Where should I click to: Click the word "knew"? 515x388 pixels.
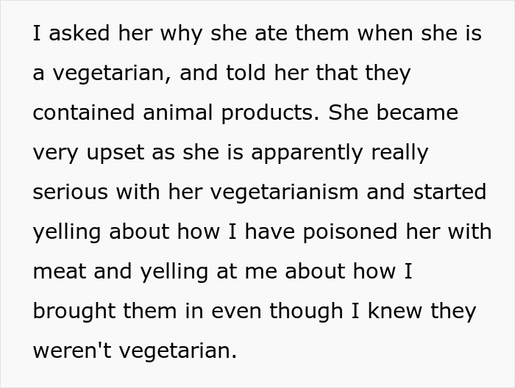tap(394, 311)
